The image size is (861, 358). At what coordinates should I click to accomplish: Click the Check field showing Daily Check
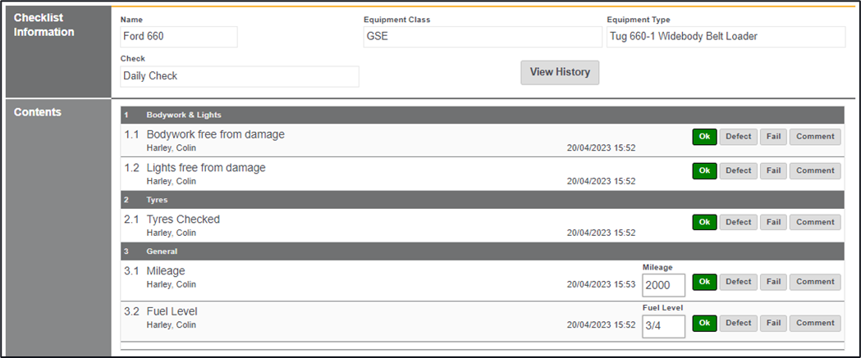click(x=239, y=76)
